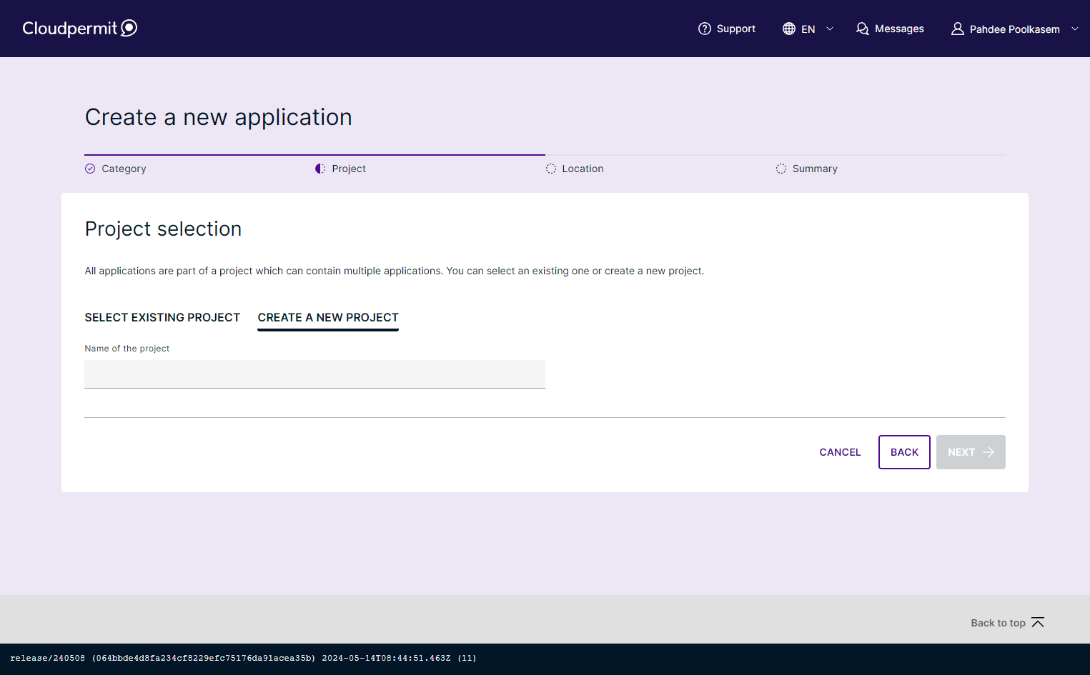This screenshot has width=1090, height=675.
Task: Click the half-filled Project step icon
Action: [x=320, y=169]
